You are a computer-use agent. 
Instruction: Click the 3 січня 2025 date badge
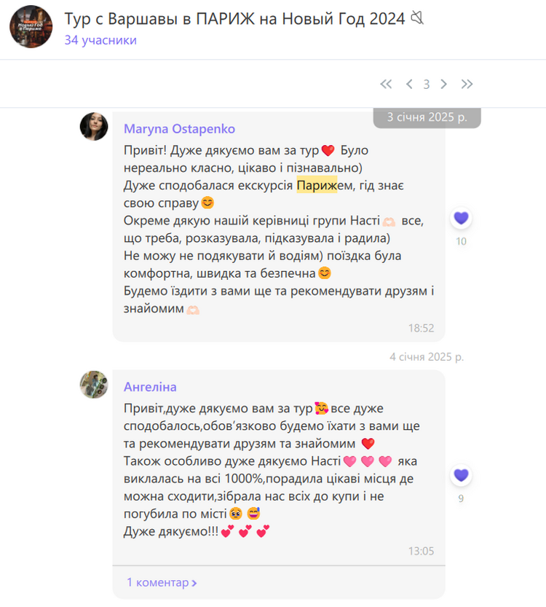427,117
